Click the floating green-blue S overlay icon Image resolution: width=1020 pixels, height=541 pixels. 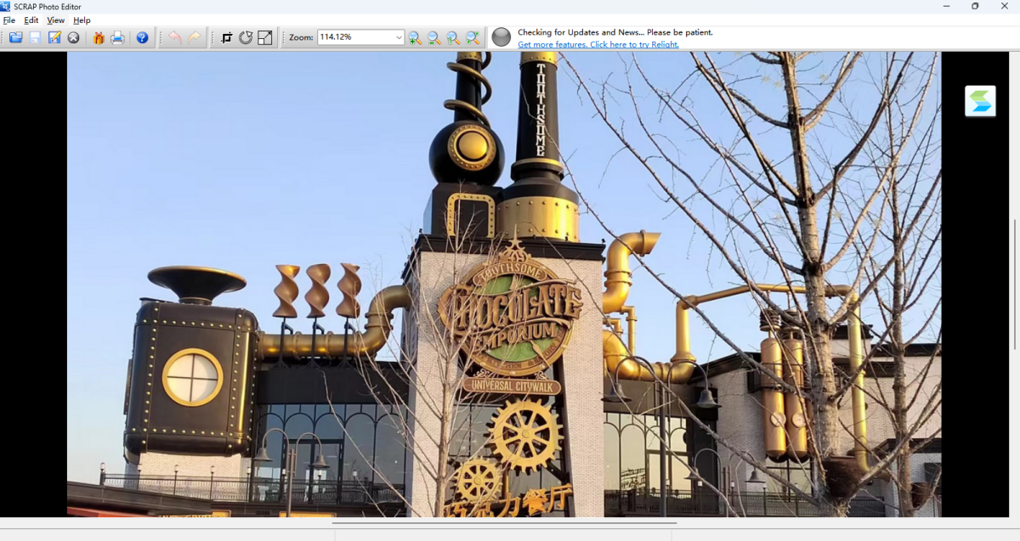(x=980, y=101)
